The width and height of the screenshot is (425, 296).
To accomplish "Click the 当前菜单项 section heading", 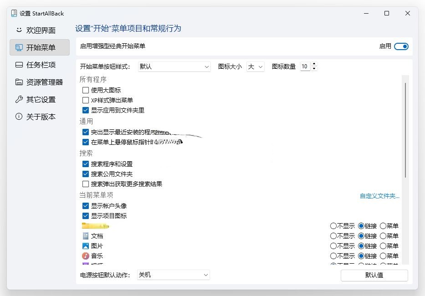I will click(96, 195).
